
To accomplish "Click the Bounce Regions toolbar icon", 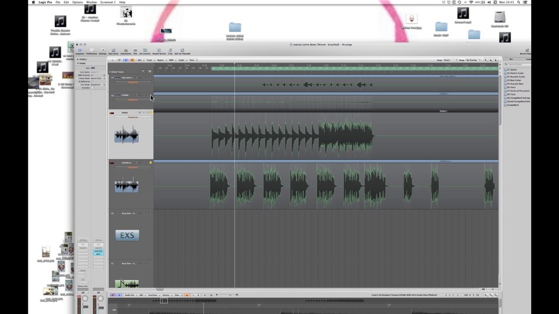I will coord(526,51).
